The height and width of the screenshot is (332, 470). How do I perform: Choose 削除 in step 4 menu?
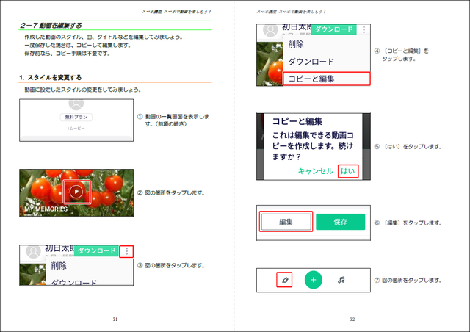coord(296,44)
